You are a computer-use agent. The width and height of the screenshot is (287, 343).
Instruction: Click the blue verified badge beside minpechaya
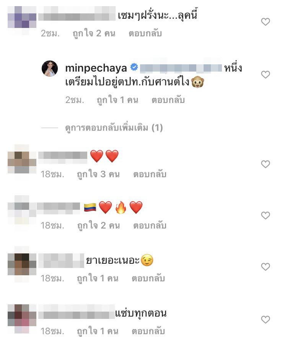134,67
